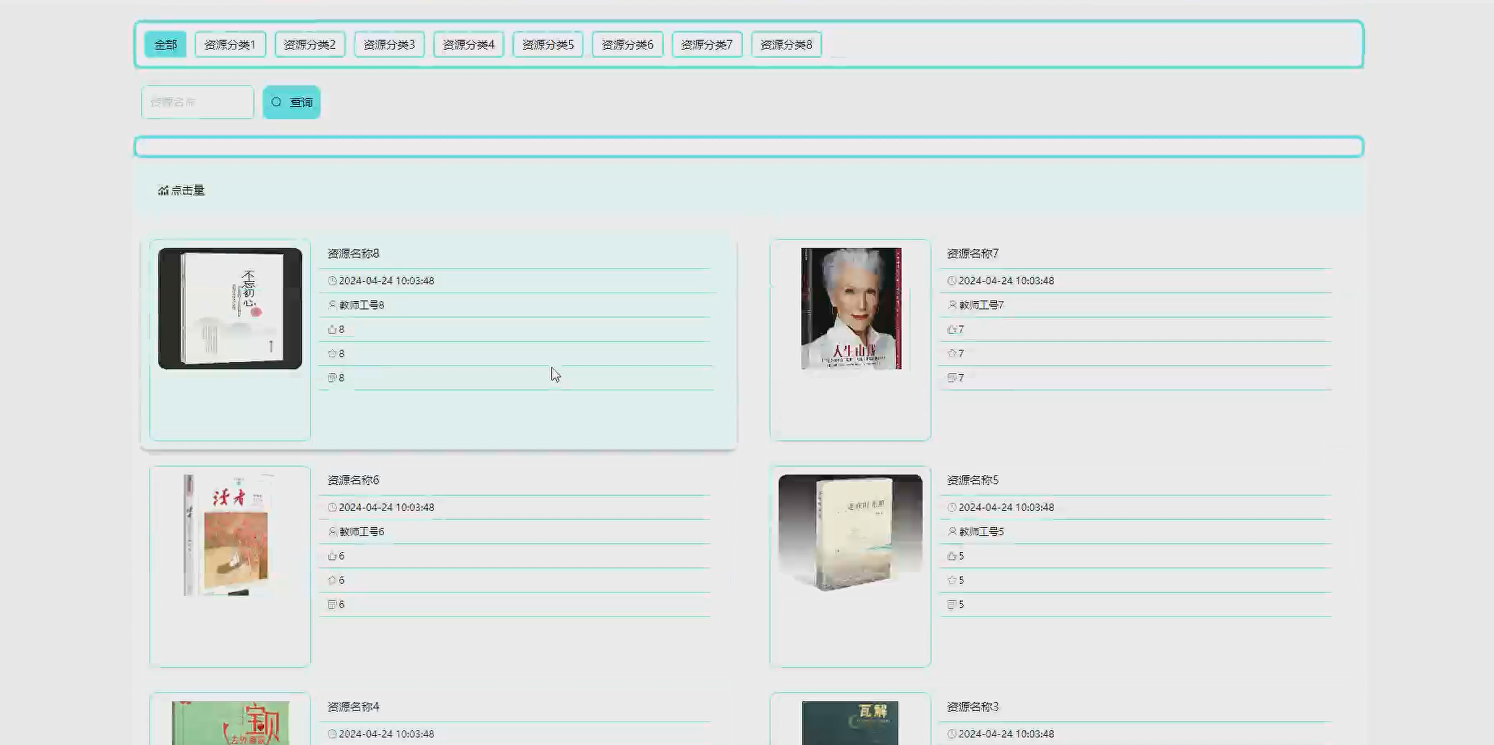Sort by 点击量 click count
The image size is (1494, 745).
point(181,190)
